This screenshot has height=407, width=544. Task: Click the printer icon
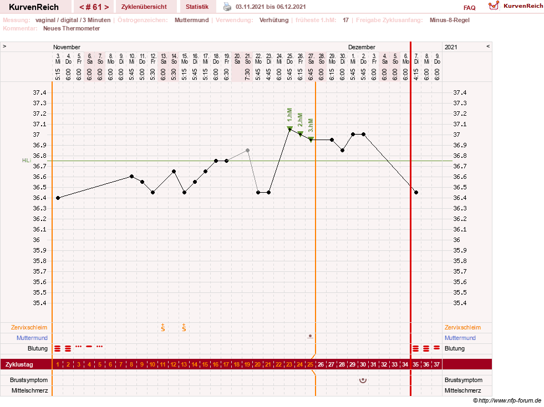[x=227, y=7]
